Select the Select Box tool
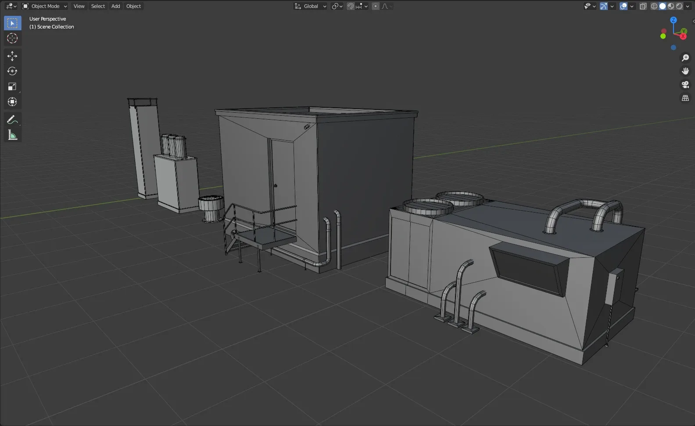The height and width of the screenshot is (426, 695). 12,23
